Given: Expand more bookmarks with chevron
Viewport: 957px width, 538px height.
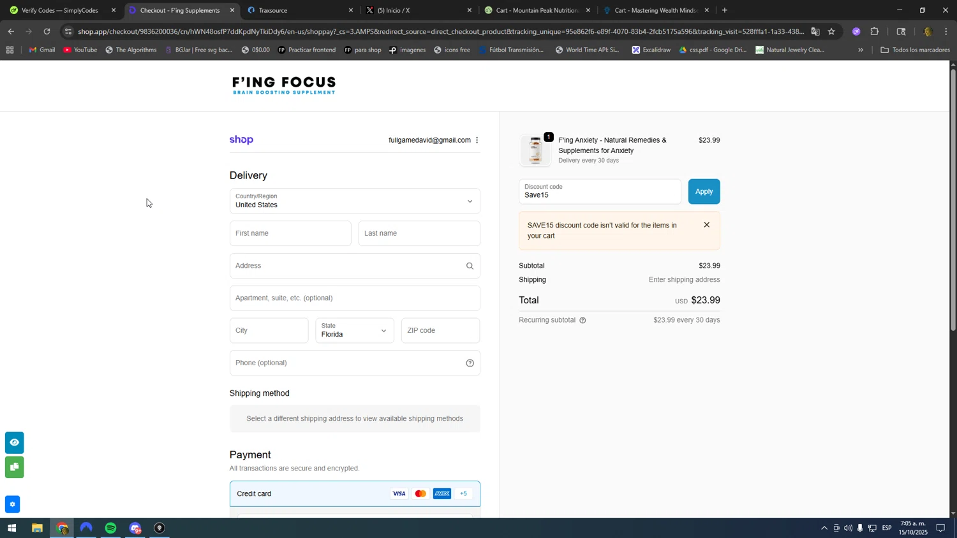Looking at the screenshot, I should point(860,50).
